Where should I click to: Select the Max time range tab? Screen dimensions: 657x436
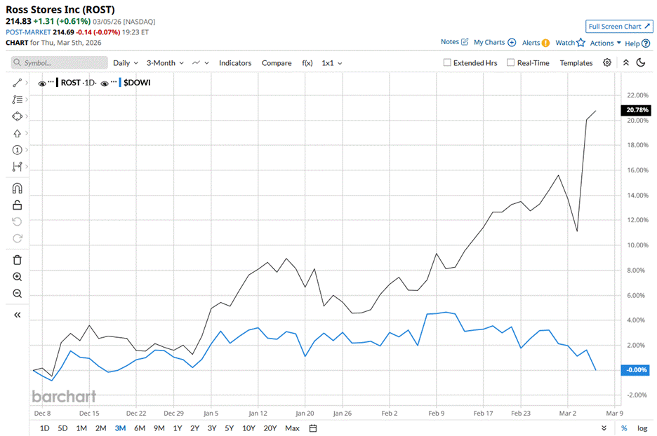click(x=292, y=428)
